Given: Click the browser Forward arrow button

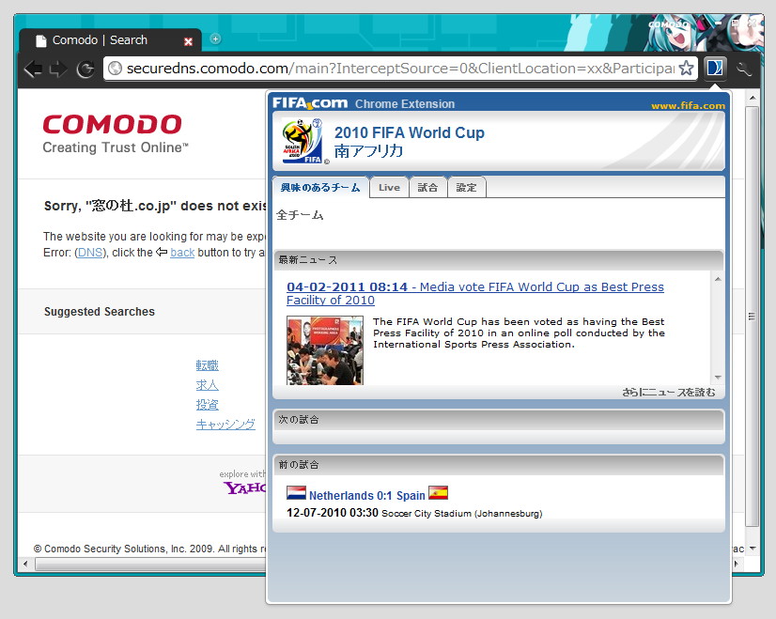Looking at the screenshot, I should pos(58,69).
